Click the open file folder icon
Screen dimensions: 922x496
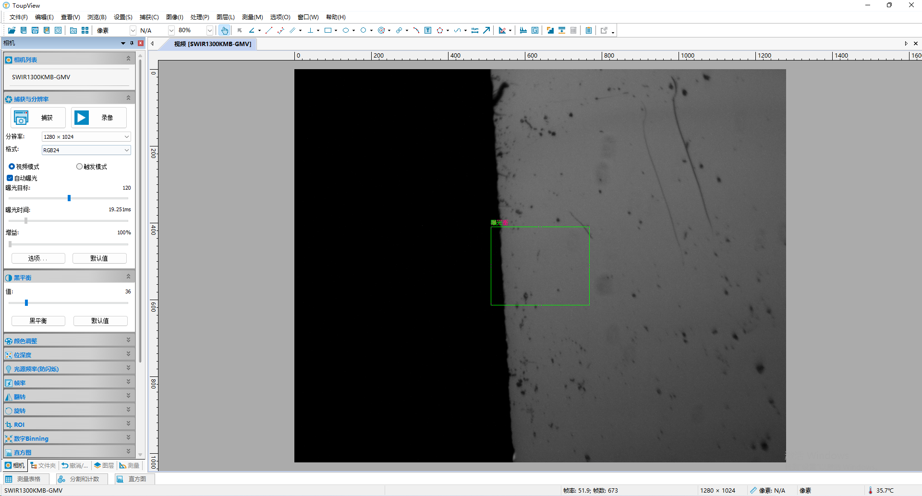pyautogui.click(x=12, y=30)
